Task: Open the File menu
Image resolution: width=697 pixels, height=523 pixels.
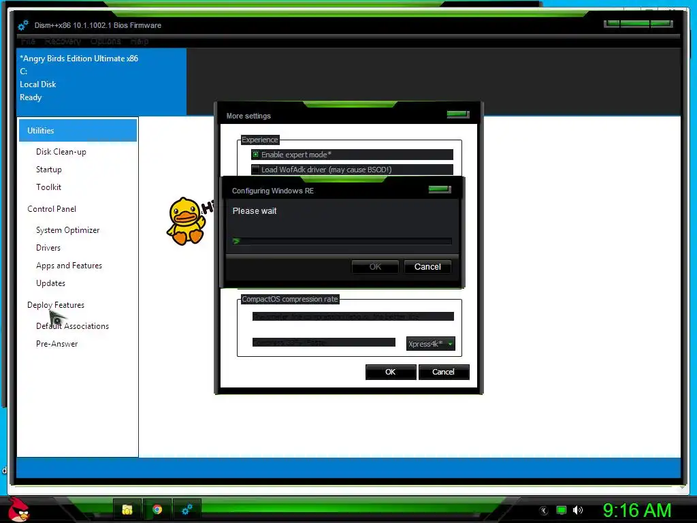Action: [x=28, y=42]
